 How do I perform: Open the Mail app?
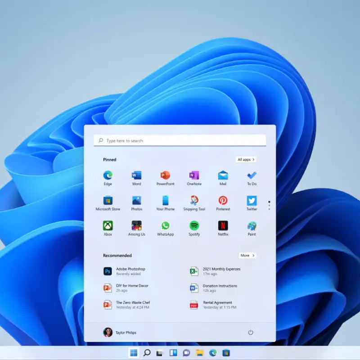(223, 176)
